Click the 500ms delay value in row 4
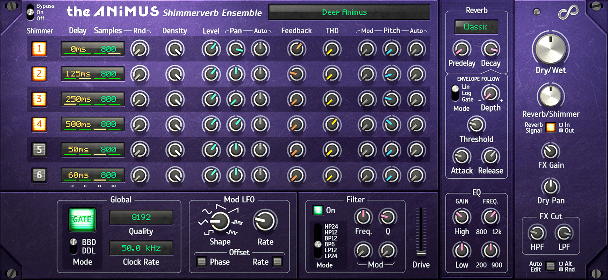Image resolution: width=608 pixels, height=280 pixels. click(x=78, y=124)
